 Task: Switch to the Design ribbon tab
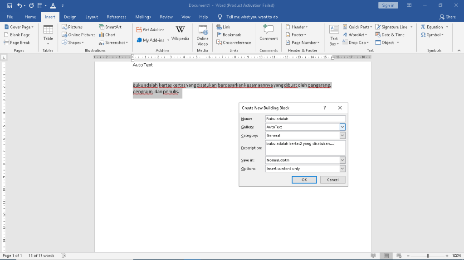point(70,17)
